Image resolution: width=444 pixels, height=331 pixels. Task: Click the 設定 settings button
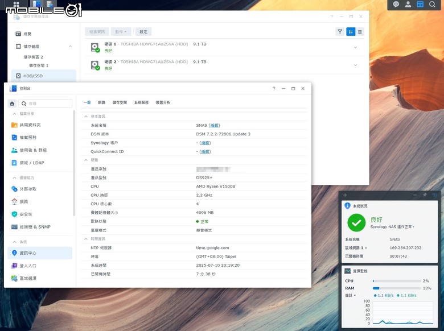(x=143, y=32)
